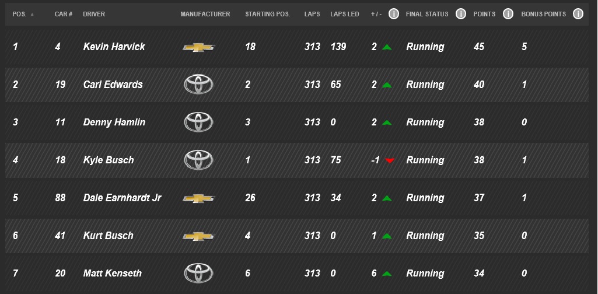
Task: Click Chevrolet logo in Kevin Harvick row
Action: pyautogui.click(x=199, y=47)
